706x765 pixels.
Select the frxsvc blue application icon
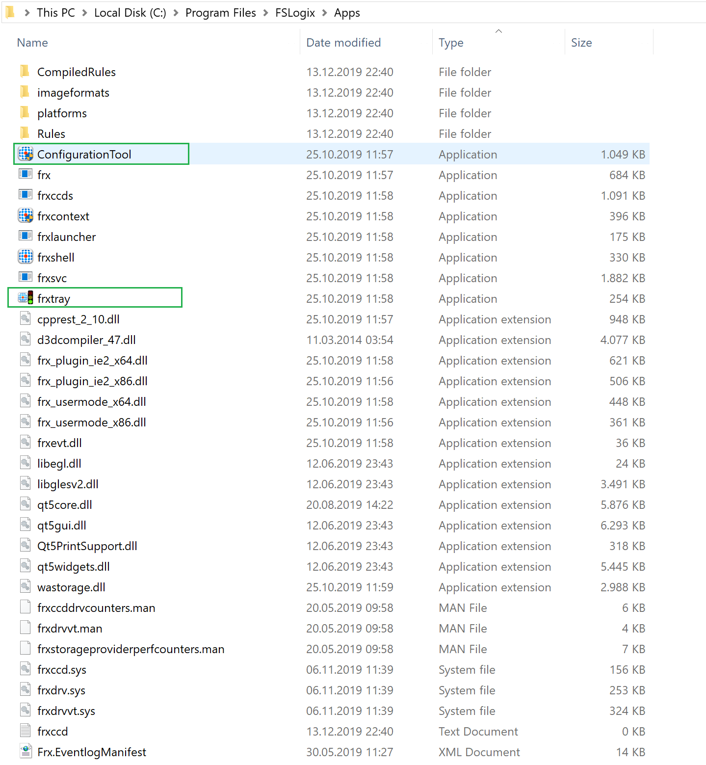coord(26,277)
